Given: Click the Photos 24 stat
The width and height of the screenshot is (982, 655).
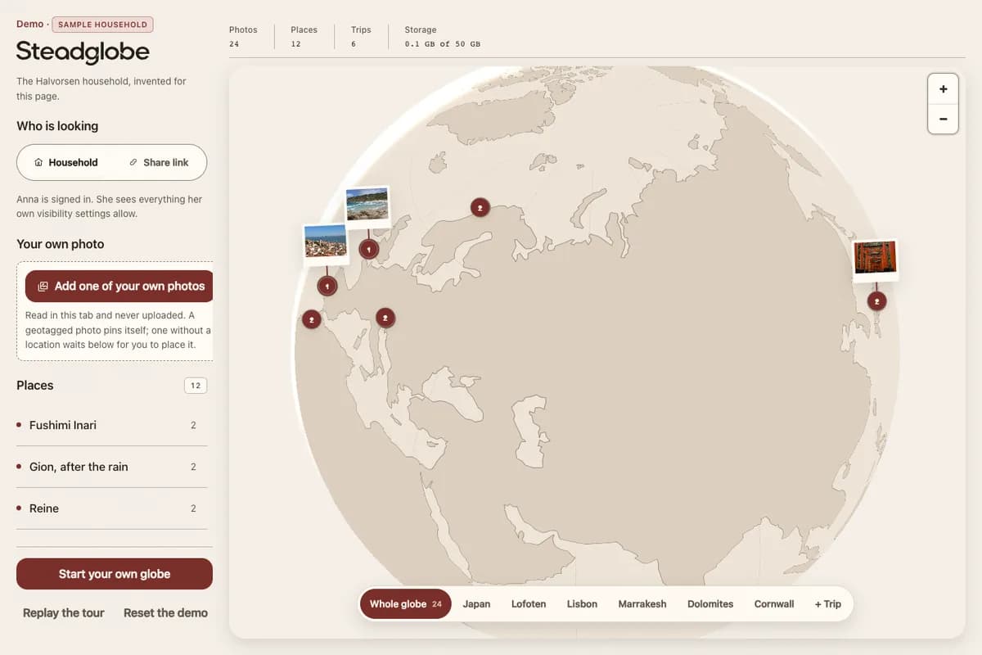Looking at the screenshot, I should click(243, 37).
